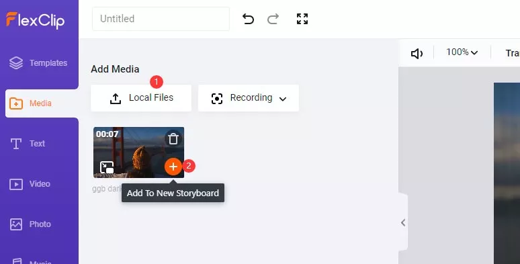Enter fullscreen mode via expand icon
Viewport: 520px width, 264px height.
pos(302,19)
